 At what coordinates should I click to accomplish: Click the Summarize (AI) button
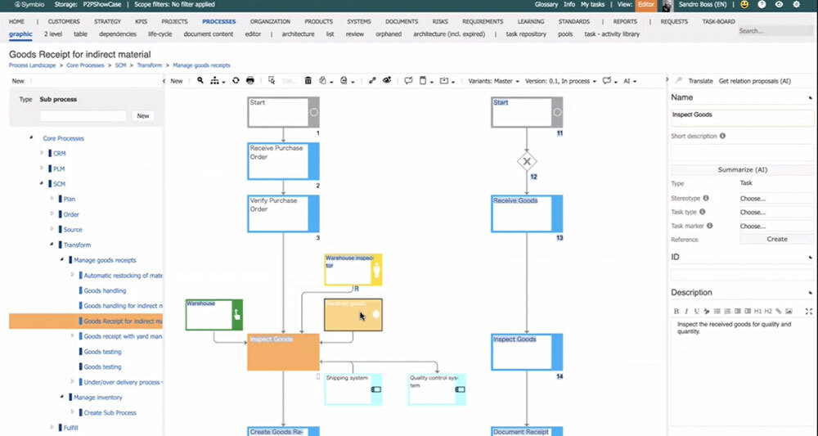[x=742, y=170]
